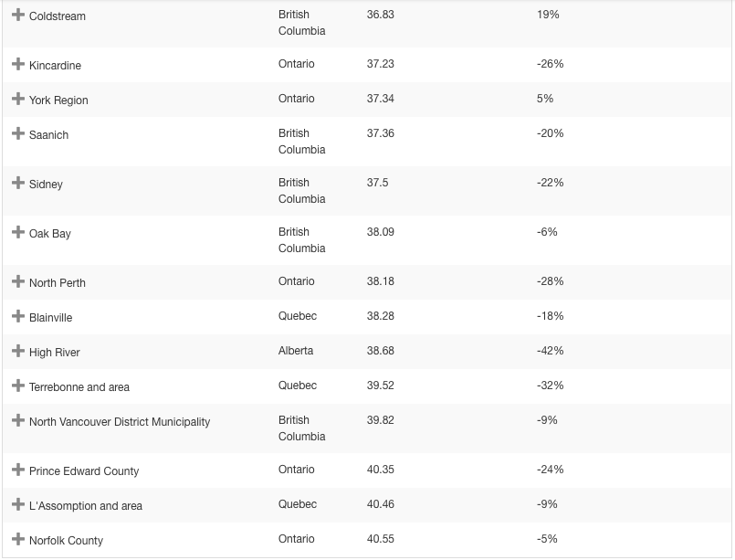Image resolution: width=735 pixels, height=560 pixels.
Task: Click plus icon beside Prince Edward County
Action: coord(18,470)
